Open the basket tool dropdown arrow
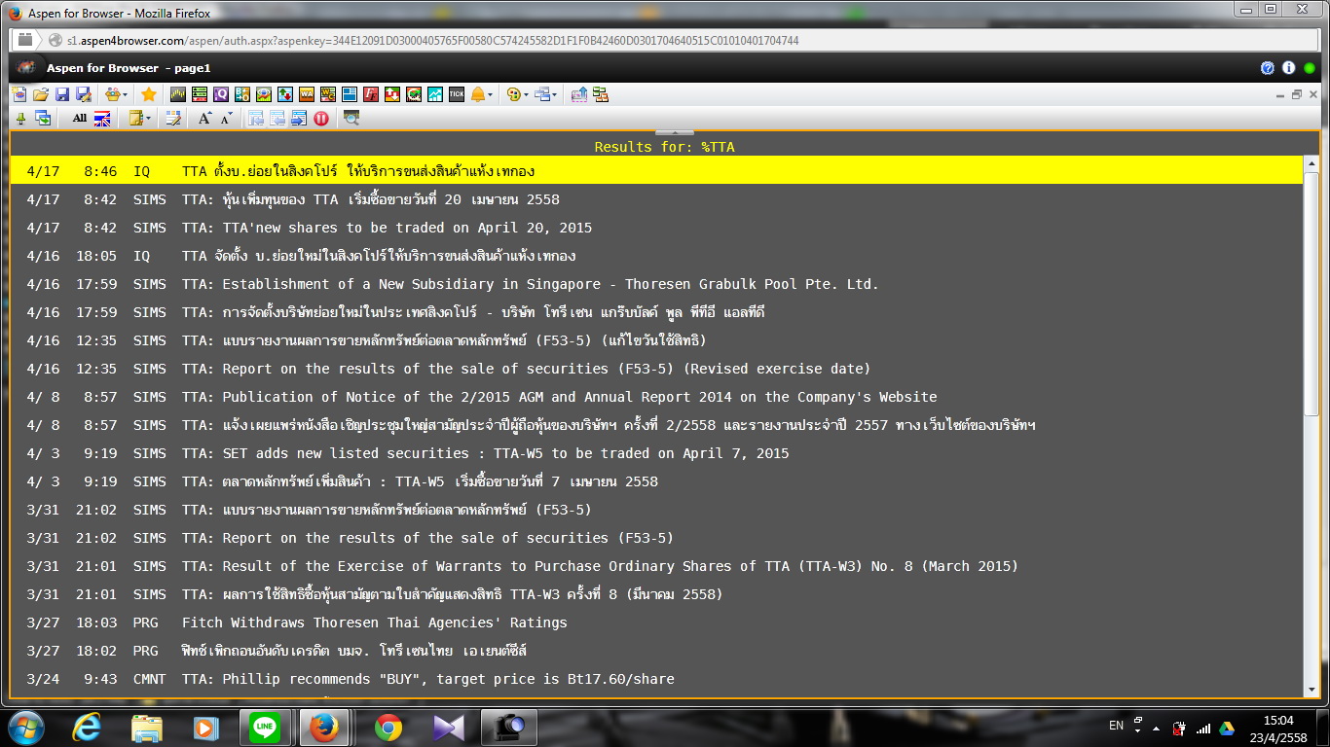1330x747 pixels. pos(126,95)
